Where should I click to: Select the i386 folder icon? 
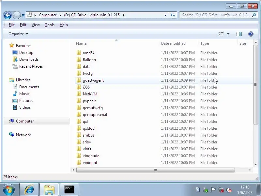79,87
